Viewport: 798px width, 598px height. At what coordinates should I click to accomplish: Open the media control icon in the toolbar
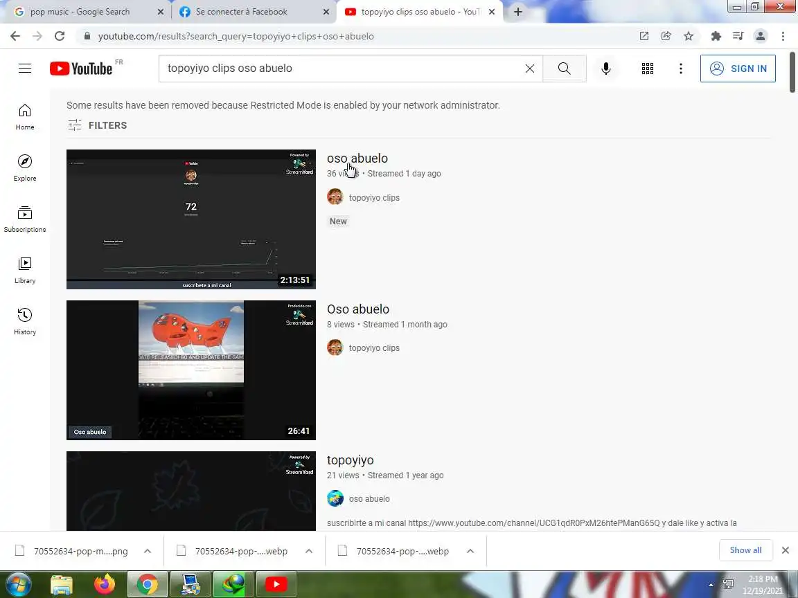(x=738, y=36)
